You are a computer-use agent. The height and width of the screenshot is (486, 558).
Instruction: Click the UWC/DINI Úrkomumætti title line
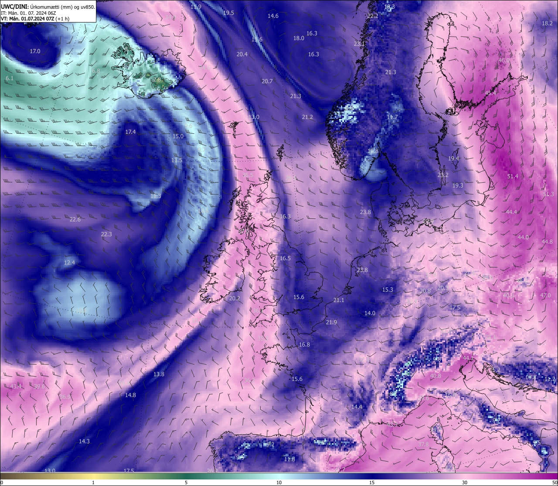coord(48,7)
